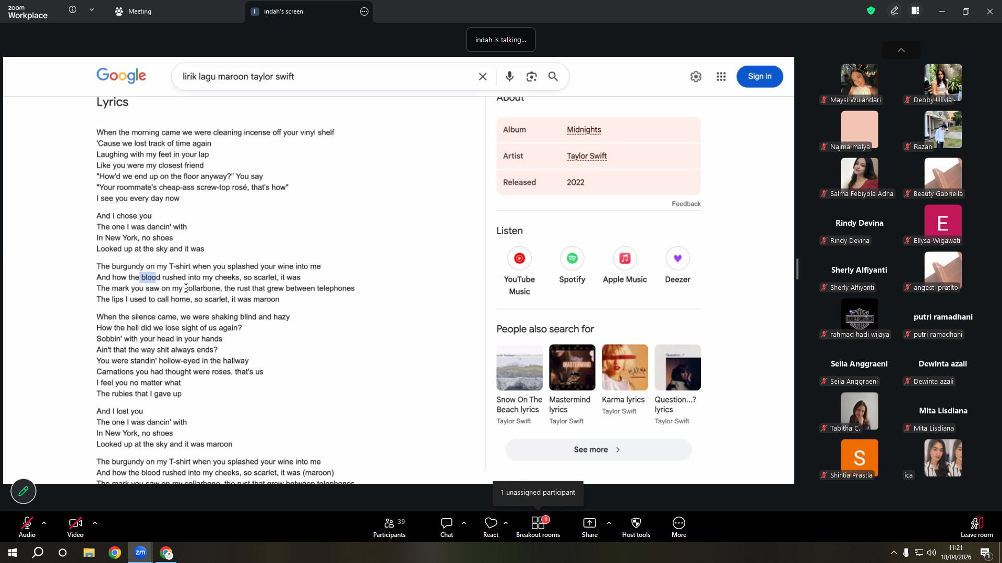The image size is (1002, 563).
Task: Listen on Apple Music
Action: coord(625,265)
